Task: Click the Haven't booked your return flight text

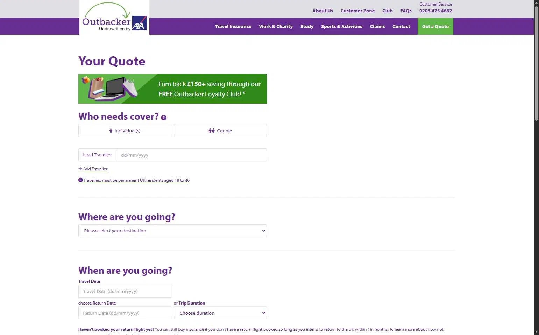Action: point(116,329)
